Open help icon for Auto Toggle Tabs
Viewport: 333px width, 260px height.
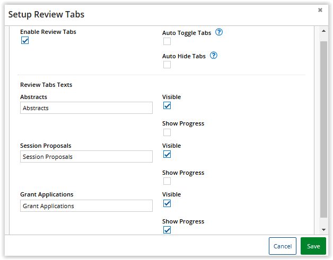(219, 32)
